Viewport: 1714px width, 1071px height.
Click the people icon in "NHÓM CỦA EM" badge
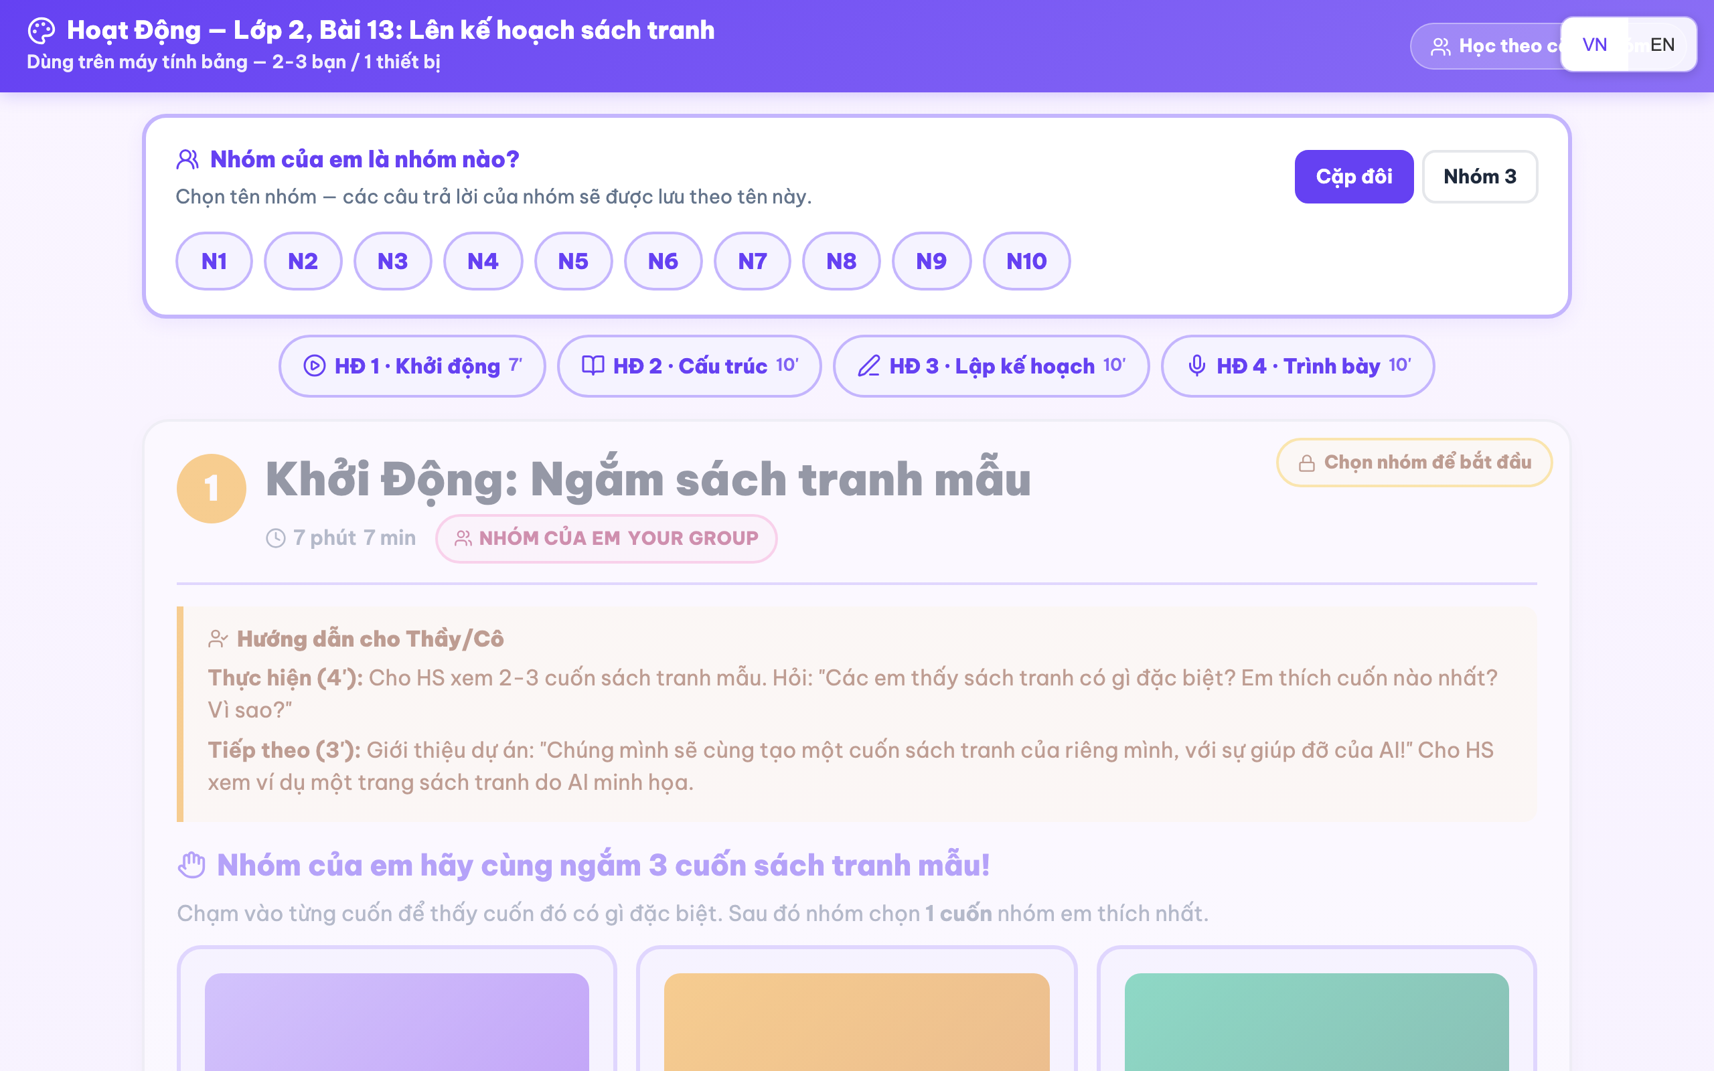click(463, 538)
